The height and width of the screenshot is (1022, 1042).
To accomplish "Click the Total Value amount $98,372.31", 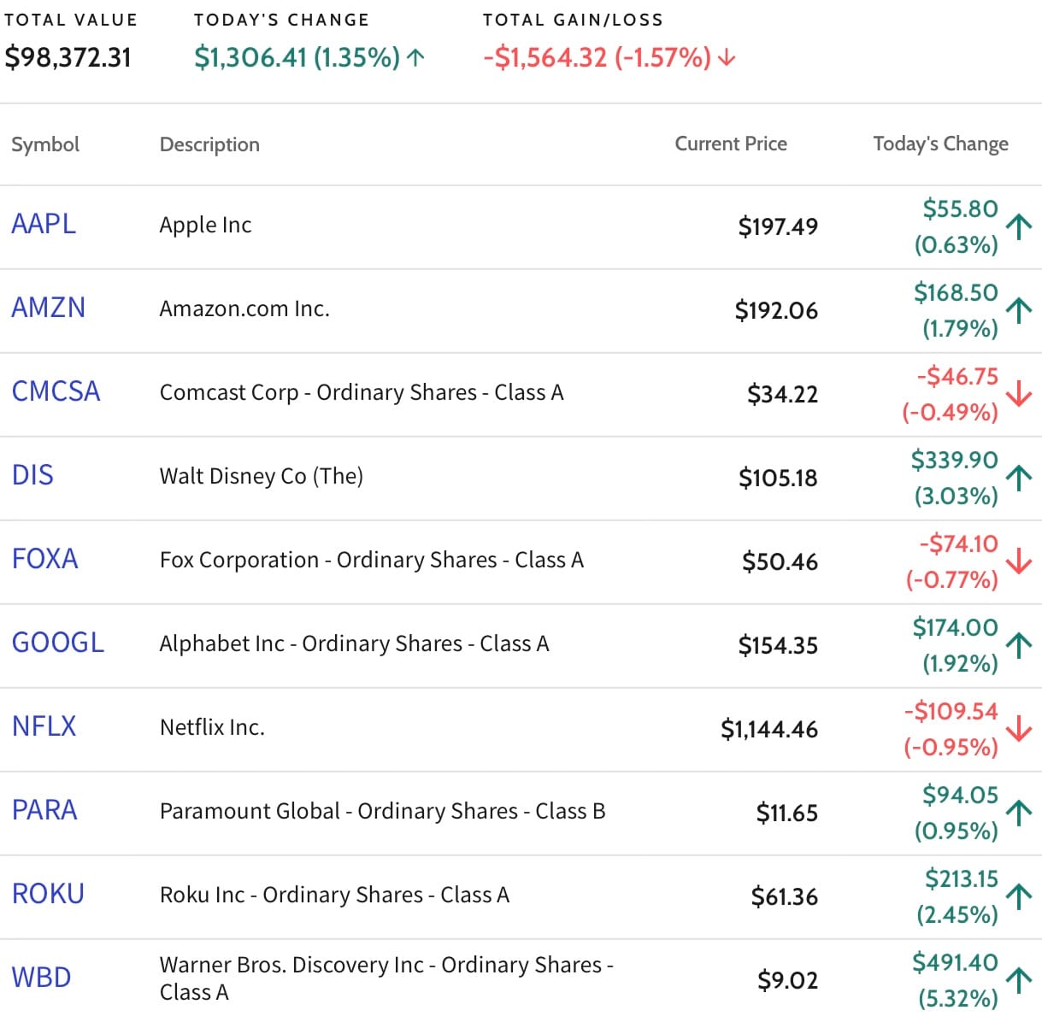I will pos(68,57).
